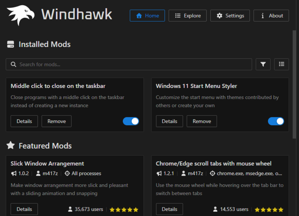The width and height of the screenshot is (299, 216).
Task: Open the Settings tab
Action: [230, 16]
